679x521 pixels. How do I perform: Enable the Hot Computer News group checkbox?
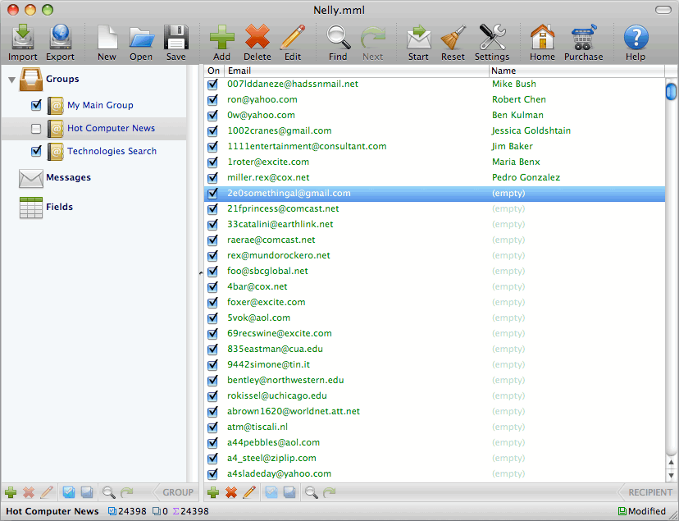(35, 128)
